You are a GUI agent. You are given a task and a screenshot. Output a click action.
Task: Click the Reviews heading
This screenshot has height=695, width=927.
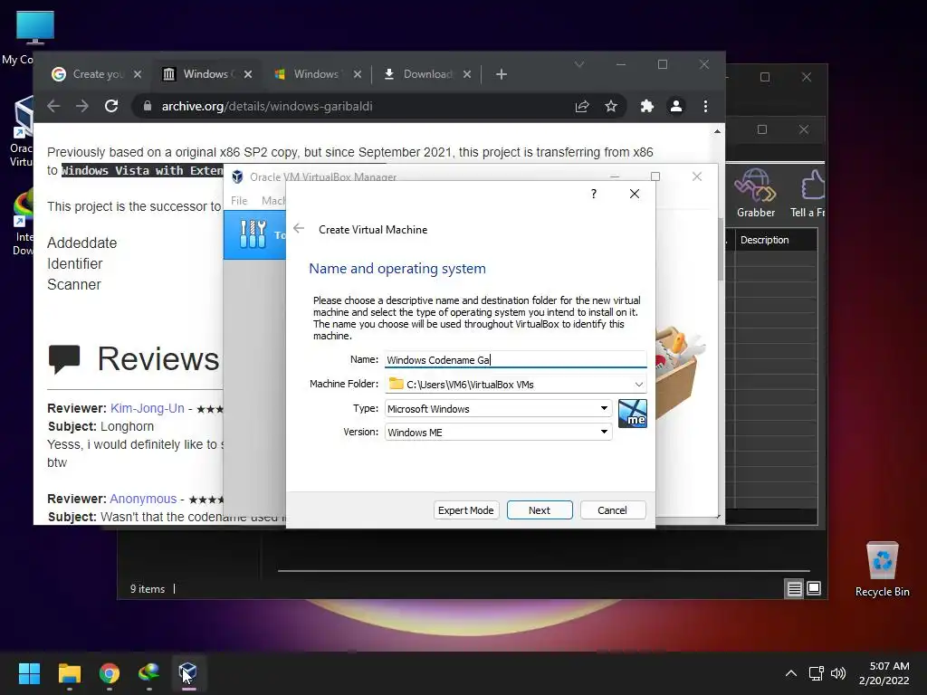[158, 358]
